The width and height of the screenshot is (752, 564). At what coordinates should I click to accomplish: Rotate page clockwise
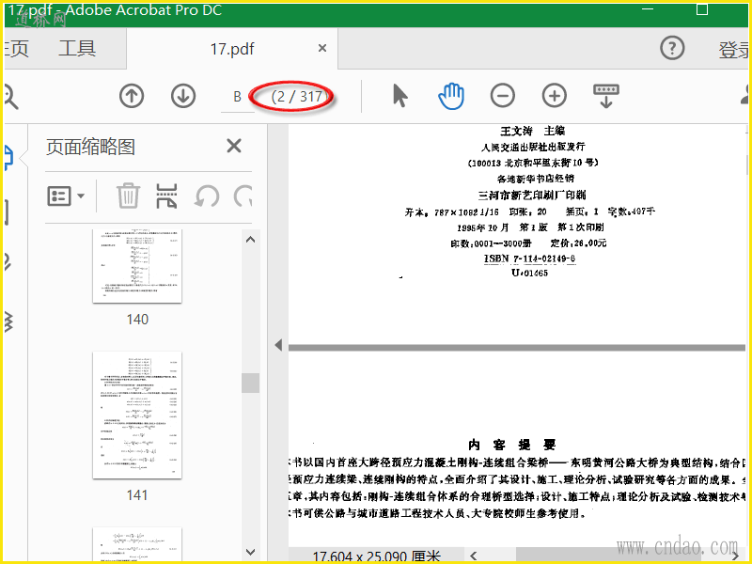click(243, 196)
